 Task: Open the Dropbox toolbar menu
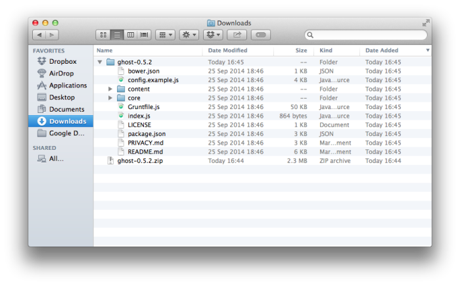coord(214,35)
